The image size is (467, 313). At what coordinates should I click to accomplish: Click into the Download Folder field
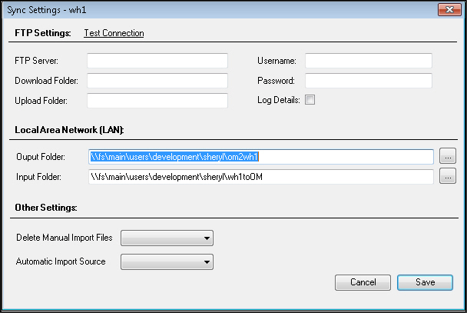(157, 81)
